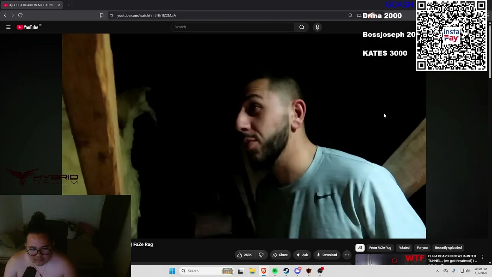Click the YouTube search magnifier button

coord(302,27)
